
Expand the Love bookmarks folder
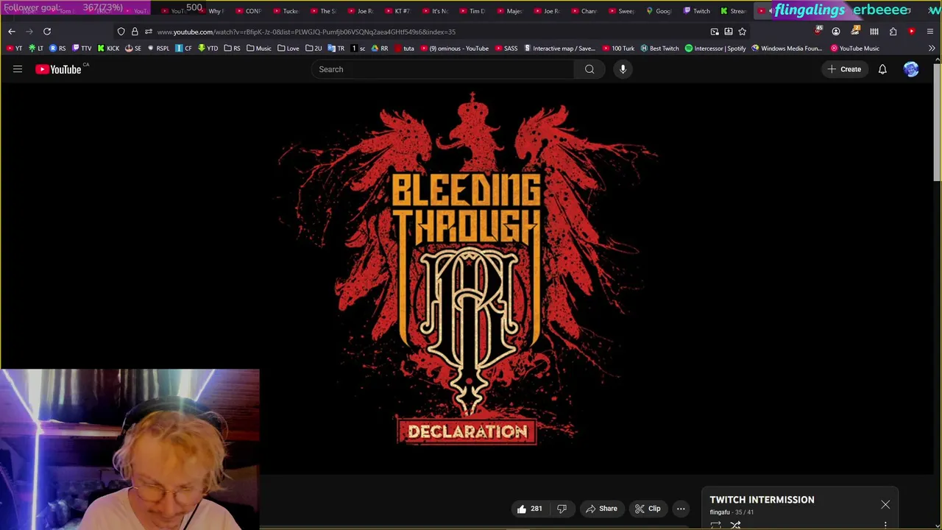tap(288, 49)
